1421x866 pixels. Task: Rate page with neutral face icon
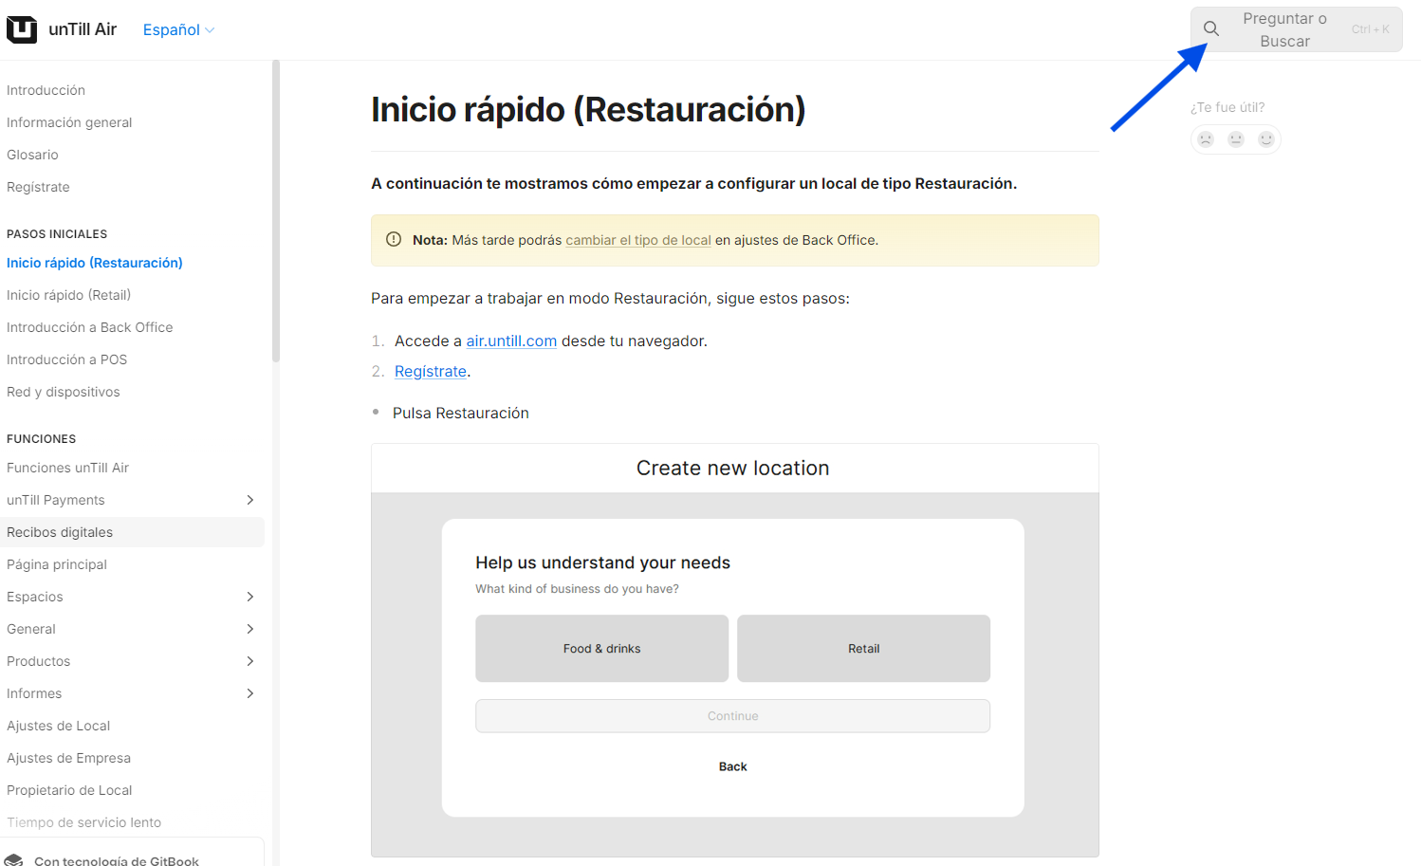click(x=1236, y=139)
